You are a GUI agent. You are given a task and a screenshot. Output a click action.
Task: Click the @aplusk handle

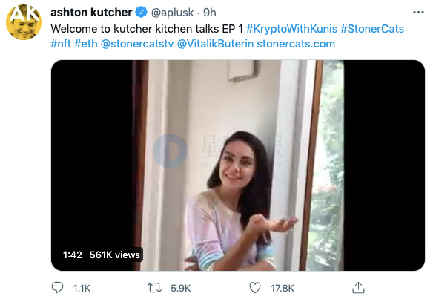pyautogui.click(x=172, y=13)
